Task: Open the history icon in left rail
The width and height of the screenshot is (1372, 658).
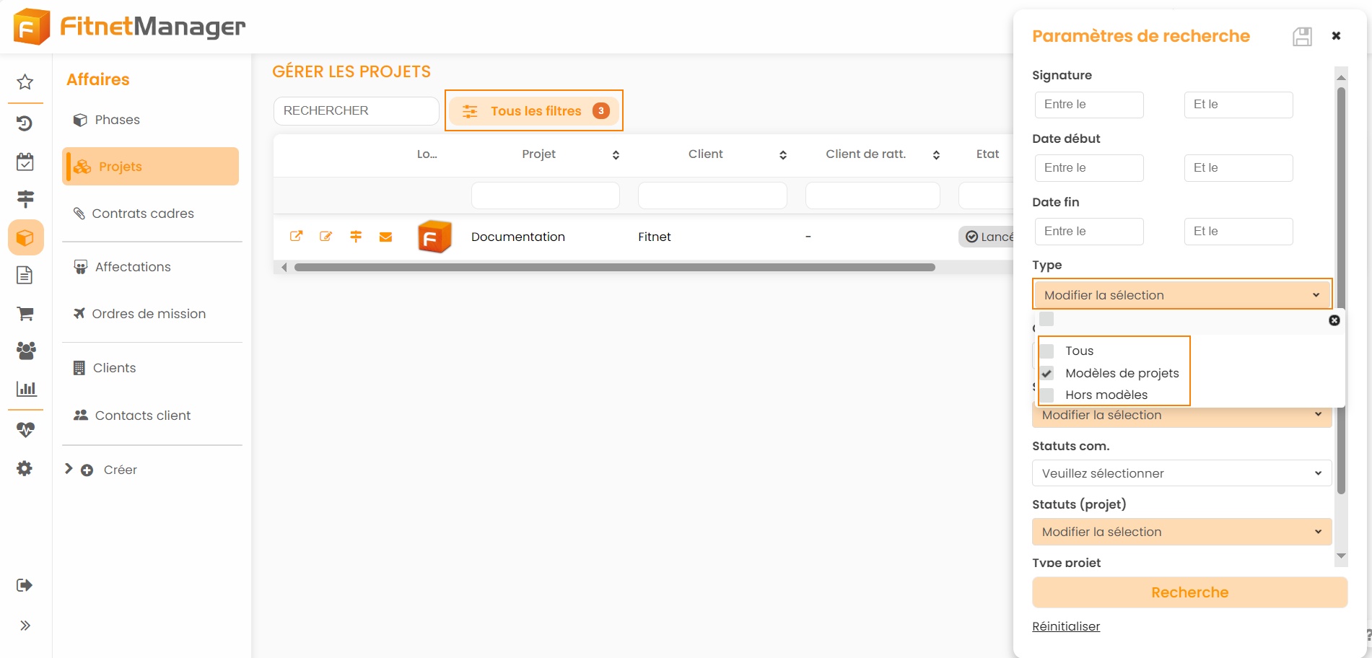Action: coord(25,123)
